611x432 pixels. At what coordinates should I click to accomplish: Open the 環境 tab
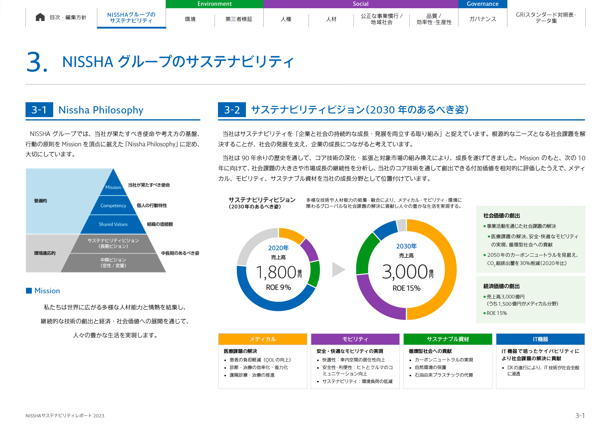pyautogui.click(x=190, y=19)
